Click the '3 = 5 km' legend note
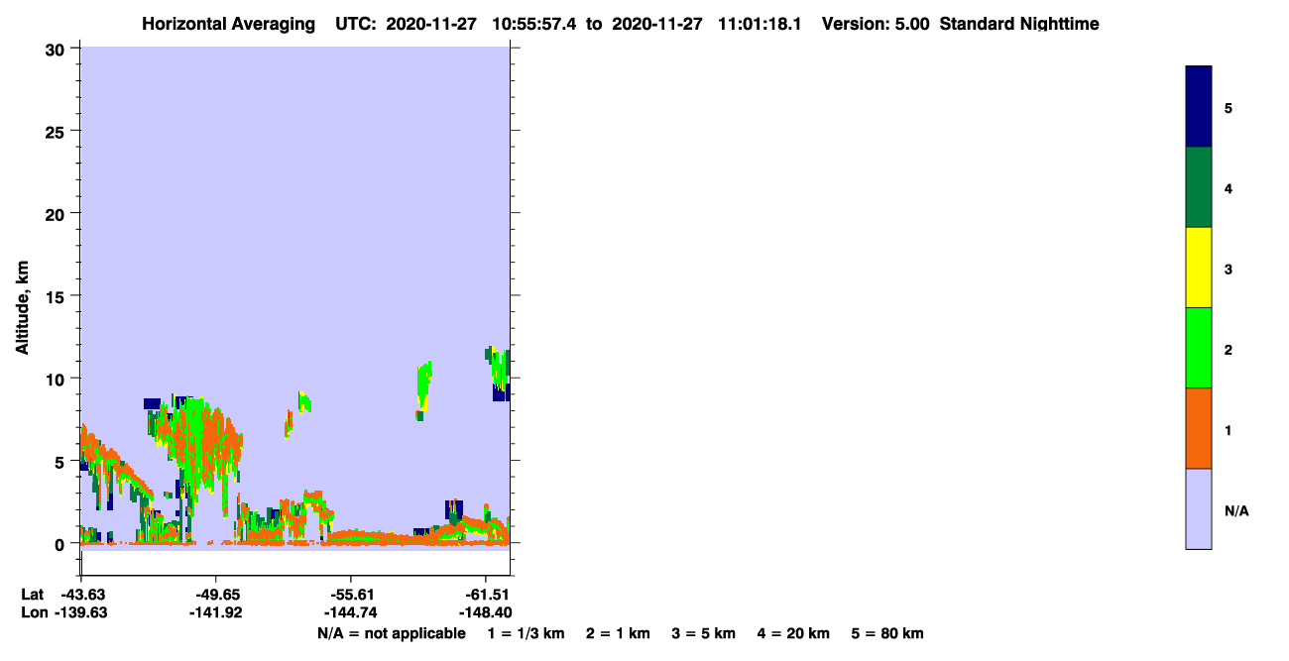 [704, 633]
